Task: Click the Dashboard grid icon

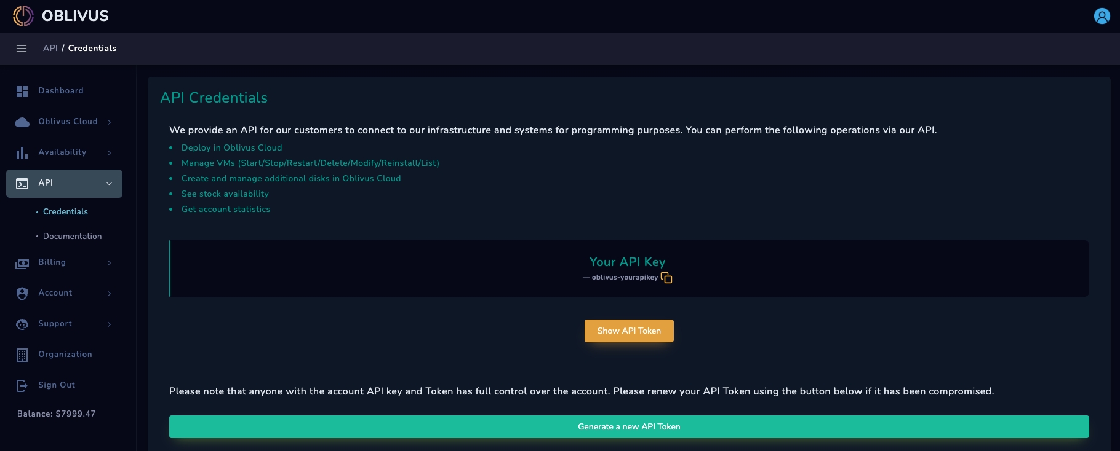Action: (22, 91)
